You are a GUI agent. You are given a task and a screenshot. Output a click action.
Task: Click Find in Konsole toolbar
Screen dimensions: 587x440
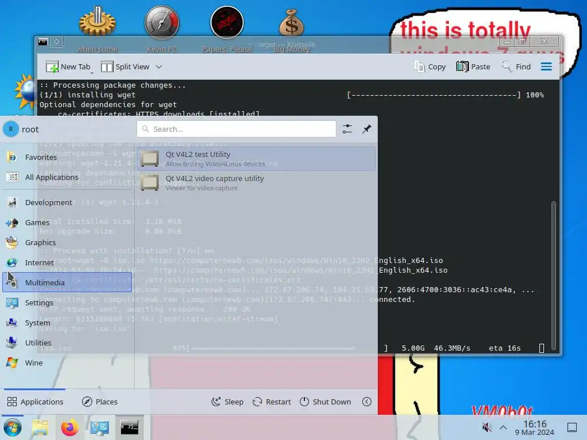click(516, 66)
